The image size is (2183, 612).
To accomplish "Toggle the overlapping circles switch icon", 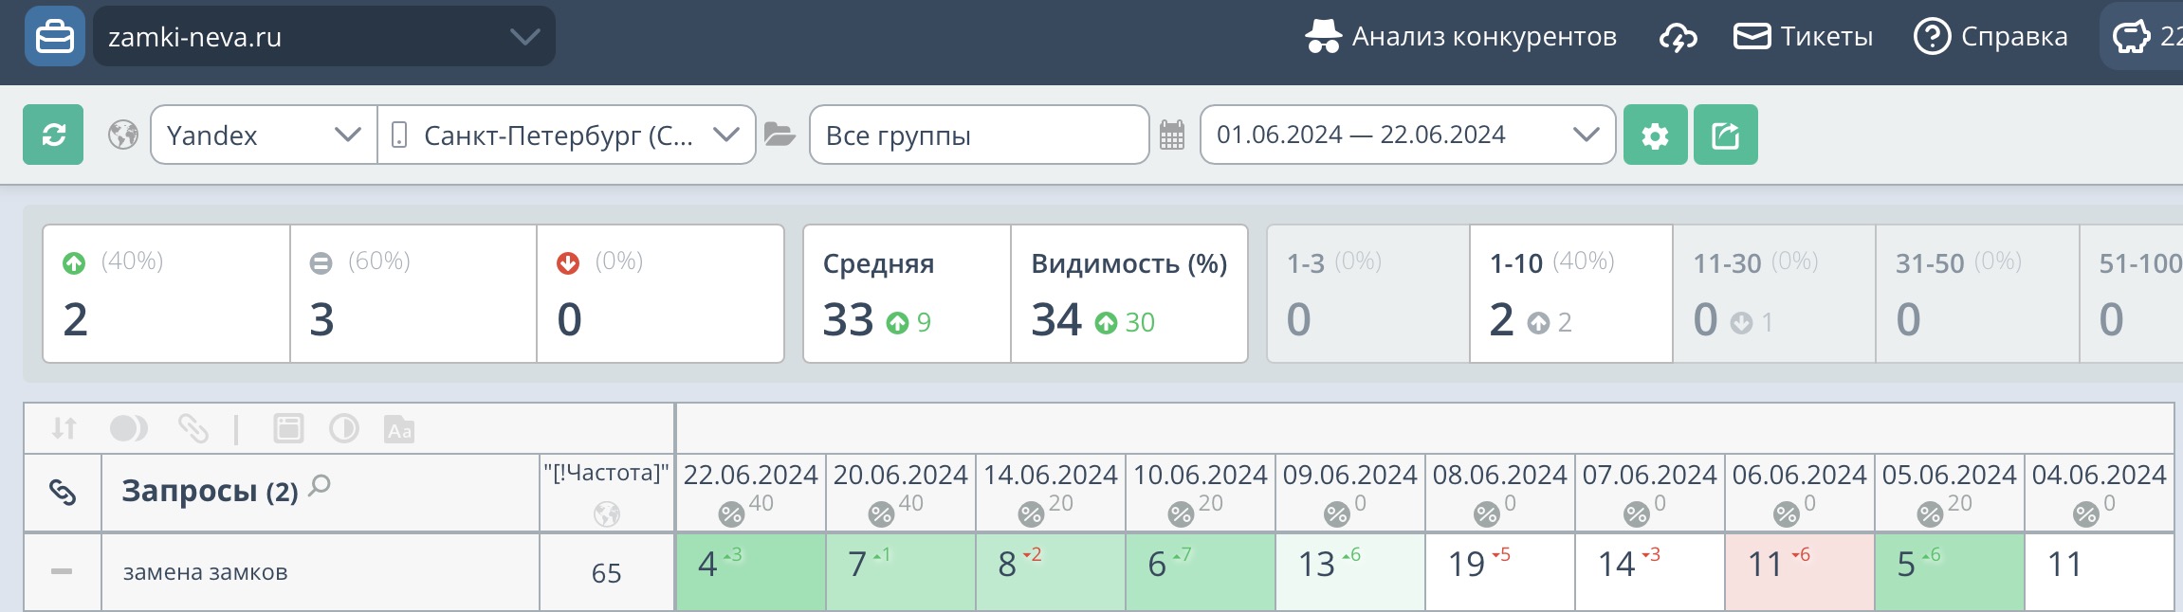I will [128, 429].
